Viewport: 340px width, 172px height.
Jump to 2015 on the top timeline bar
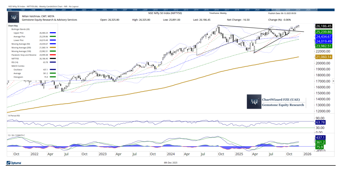[x=206, y=10]
